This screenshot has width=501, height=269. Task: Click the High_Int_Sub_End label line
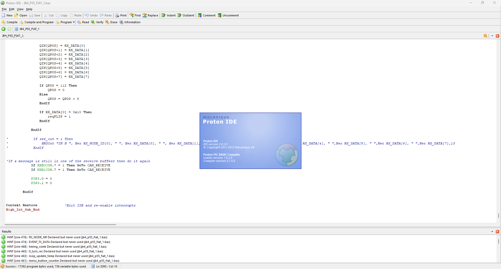point(23,210)
